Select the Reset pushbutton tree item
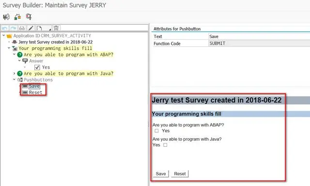310x186 pixels. 35,92
